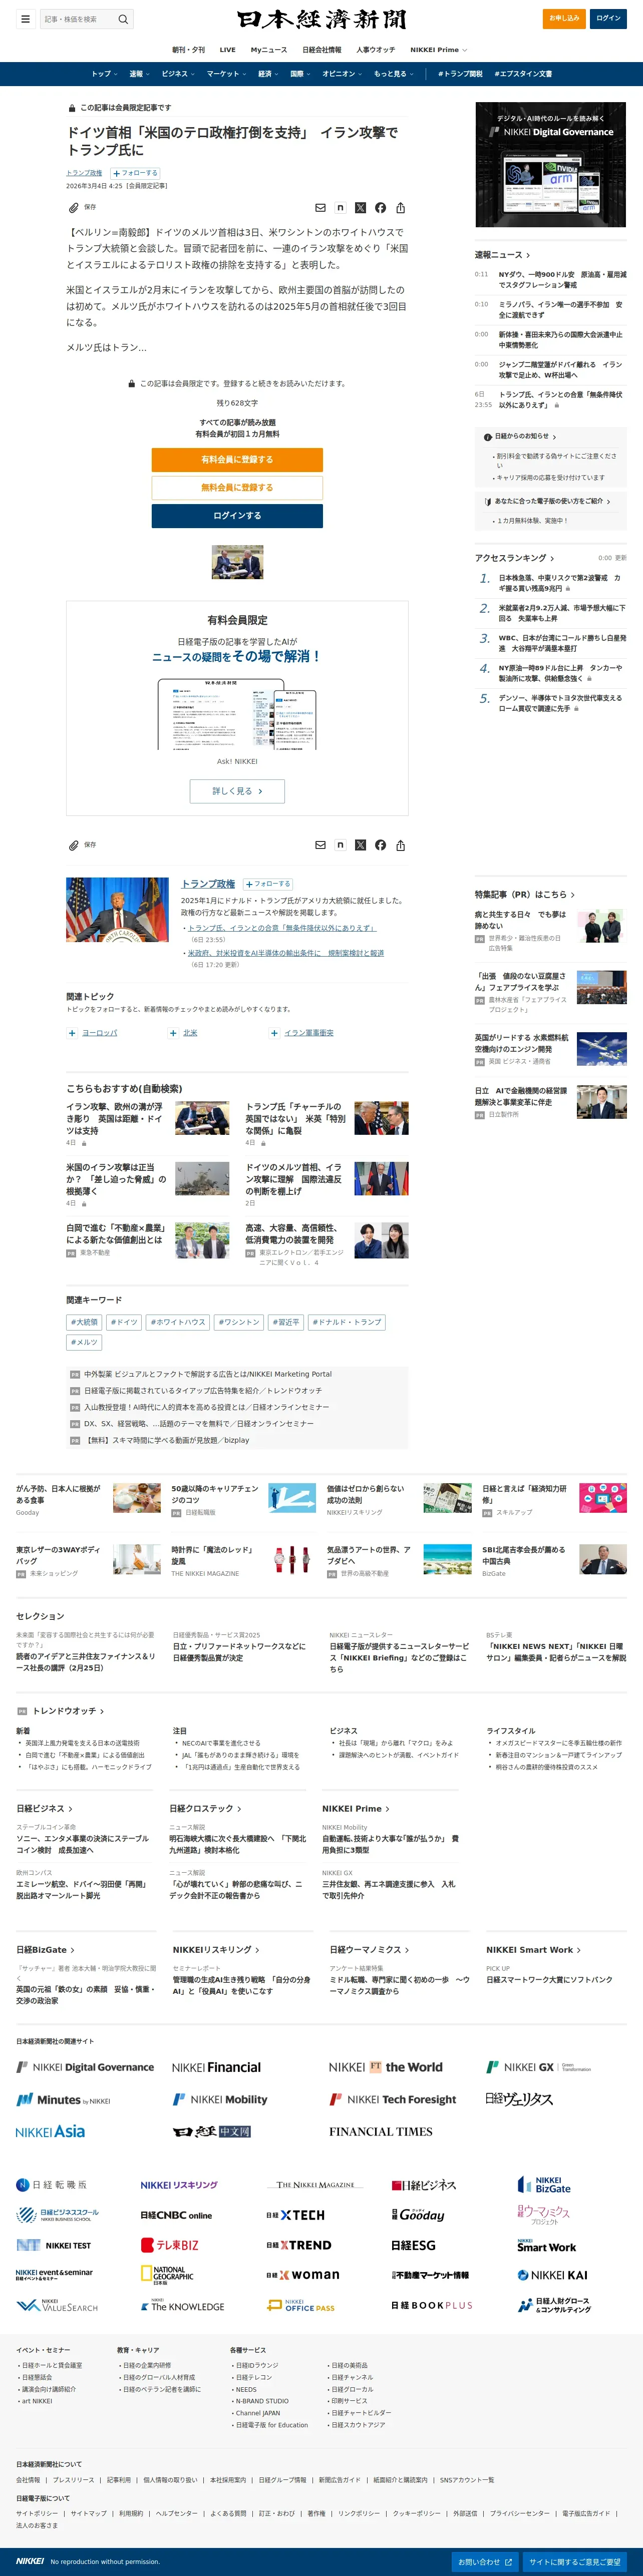
Task: Share to X from the headline icon row
Action: click(360, 208)
